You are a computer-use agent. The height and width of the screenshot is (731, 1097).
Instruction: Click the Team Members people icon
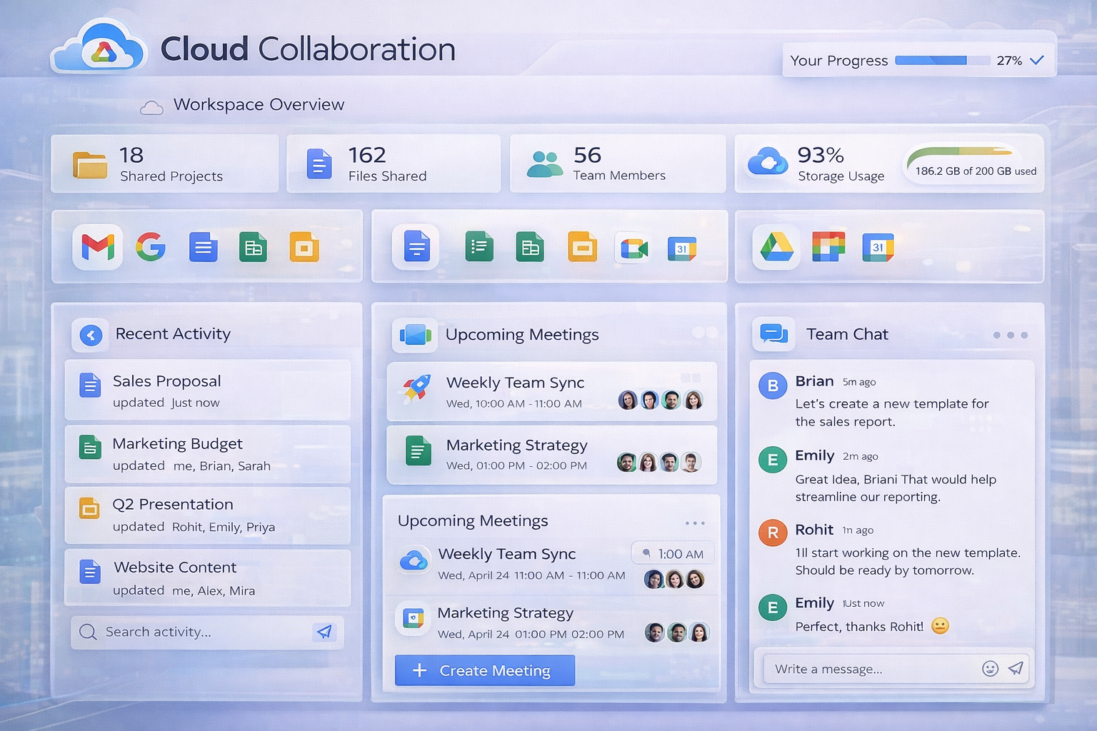(545, 163)
